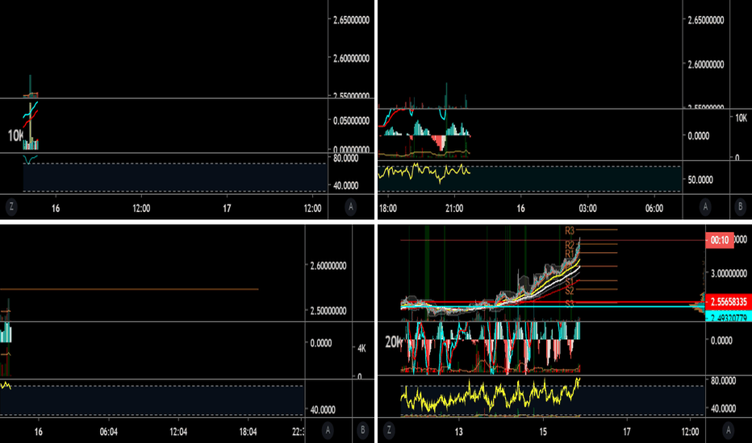Click the 20K volume label in bottom-right chart
The height and width of the screenshot is (443, 752).
[x=393, y=342]
